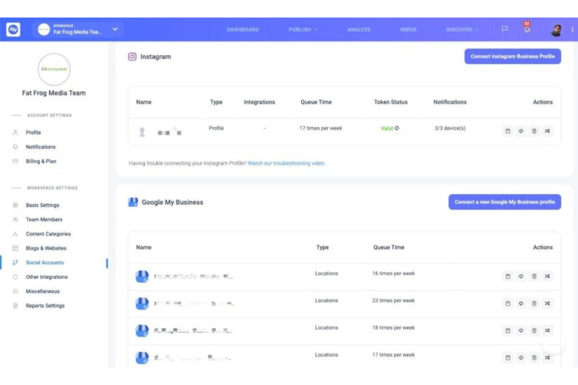Viewport: 578px width, 385px height.
Task: Click the trash icon in the 18 times per week row
Action: [534, 330]
